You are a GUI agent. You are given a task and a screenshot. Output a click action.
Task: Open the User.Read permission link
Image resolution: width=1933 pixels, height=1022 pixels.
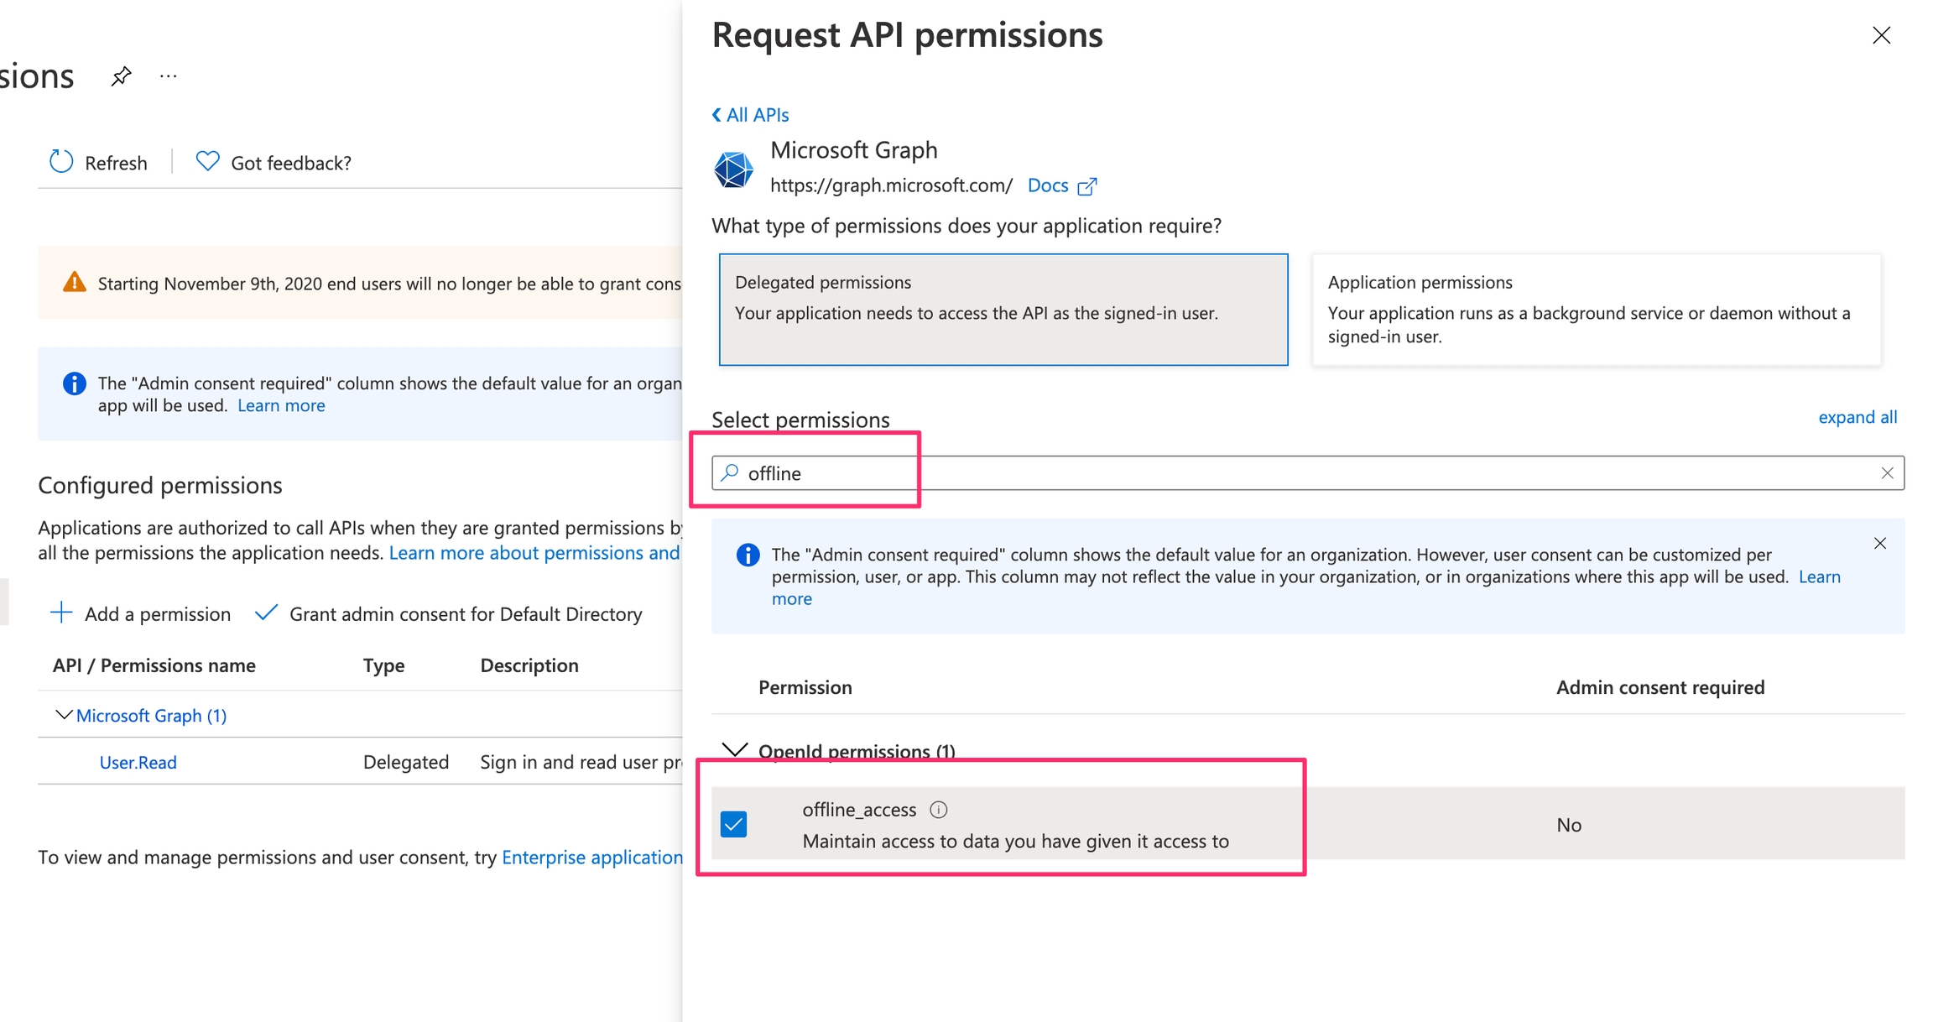pyautogui.click(x=138, y=762)
